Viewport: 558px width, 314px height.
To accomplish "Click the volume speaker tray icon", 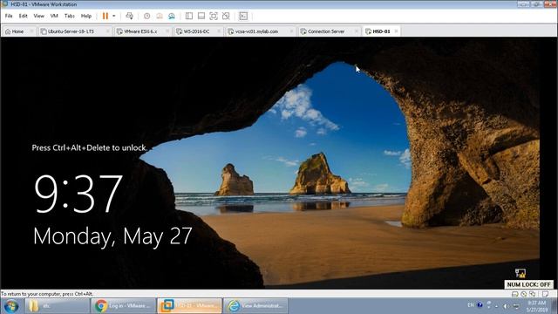I will (506, 306).
